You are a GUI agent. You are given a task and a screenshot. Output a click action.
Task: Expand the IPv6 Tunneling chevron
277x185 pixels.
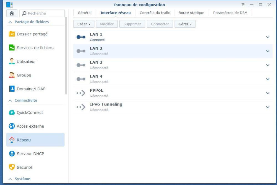pos(267,107)
